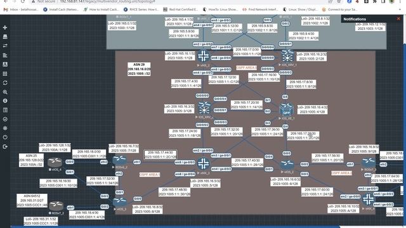Open the Inbox Gmail bookmark
The height and width of the screenshot is (228, 406).
21,9
